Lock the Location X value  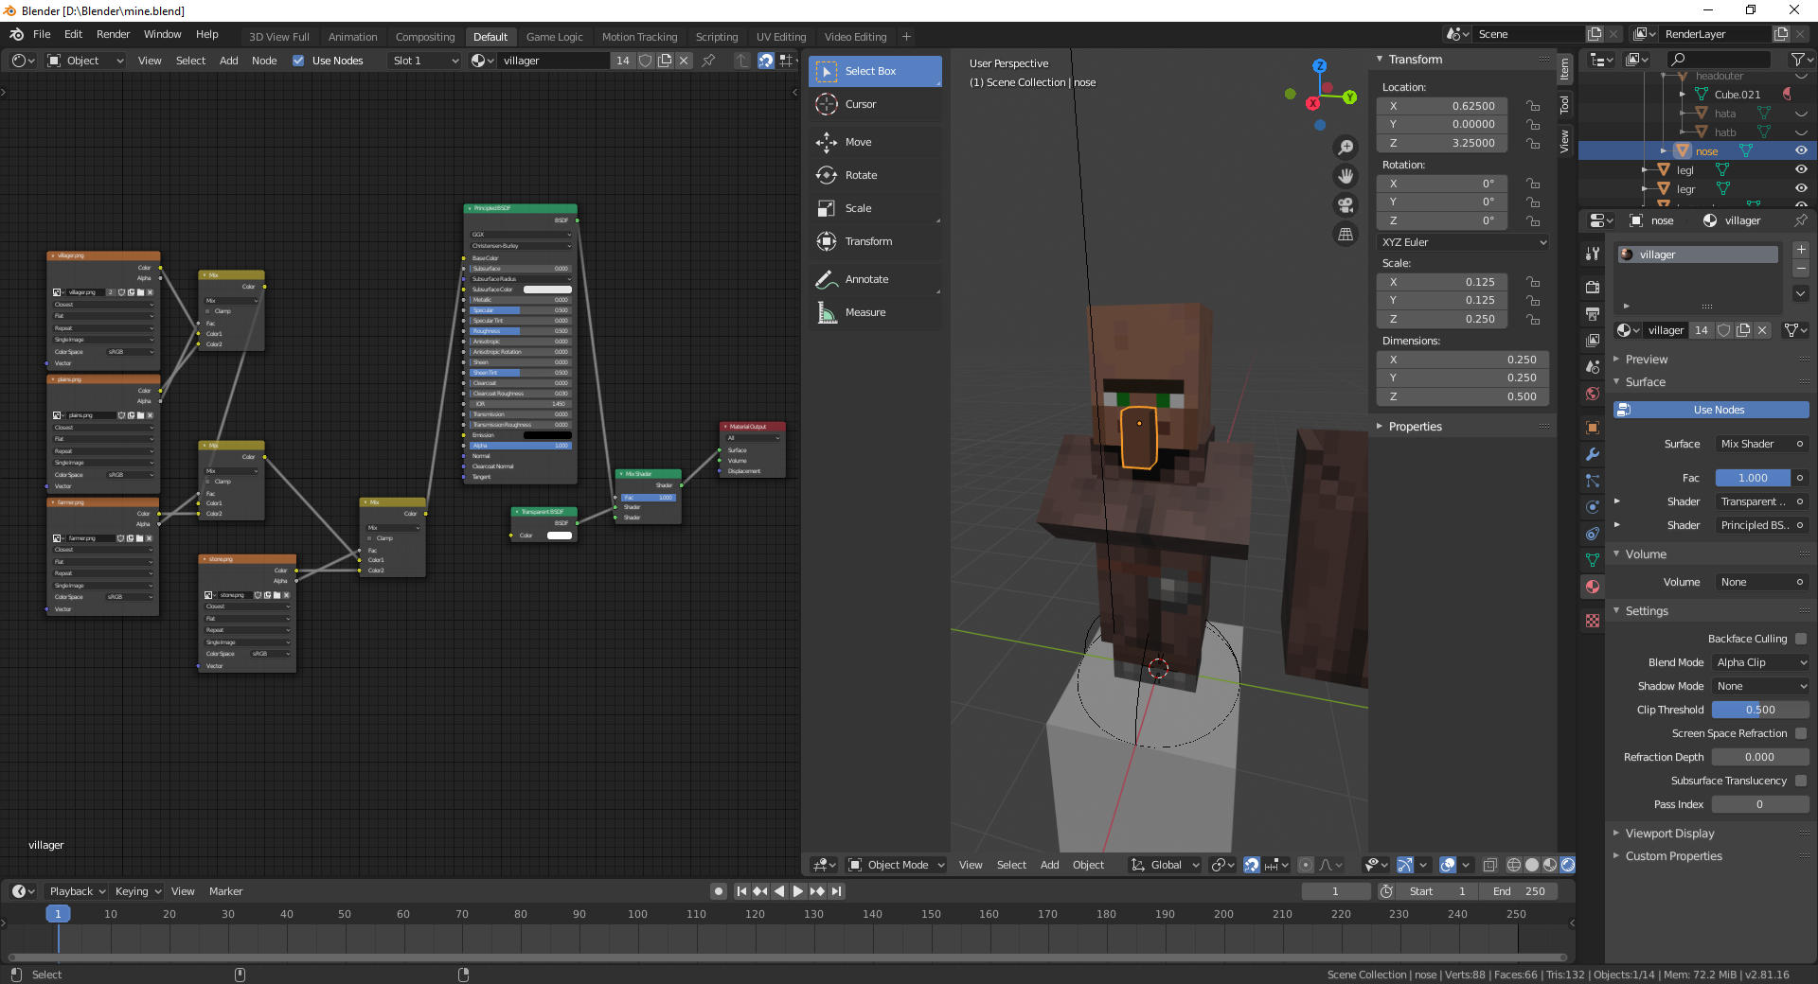tap(1533, 106)
